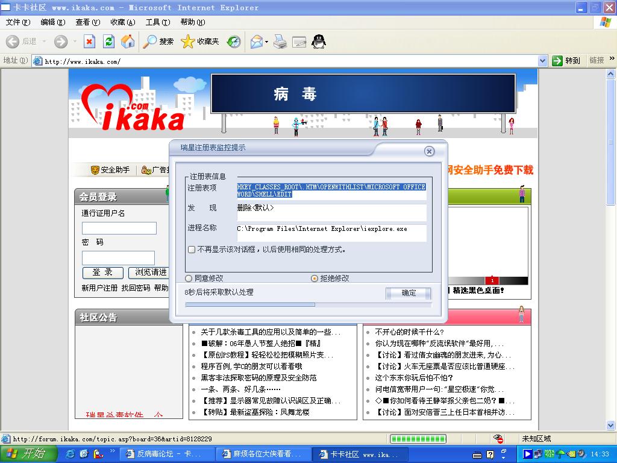Viewport: 617px width, 463px height.
Task: Open Favorites (收藏夹) star button
Action: point(199,42)
